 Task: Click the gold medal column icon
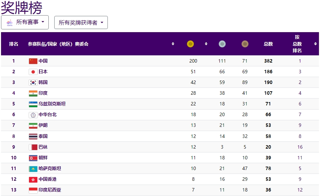coord(190,44)
